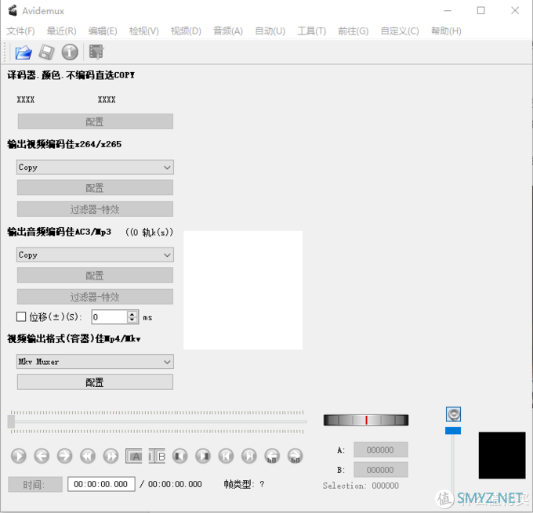Open the 帮助(H) menu
Image resolution: width=533 pixels, height=513 pixels.
tap(446, 31)
